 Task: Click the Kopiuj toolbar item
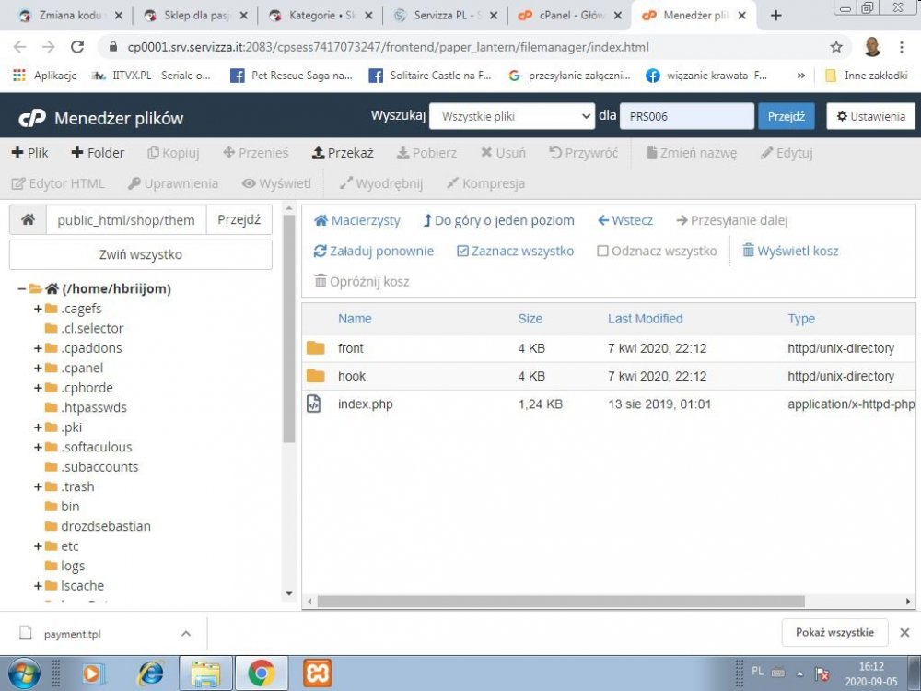[x=173, y=153]
